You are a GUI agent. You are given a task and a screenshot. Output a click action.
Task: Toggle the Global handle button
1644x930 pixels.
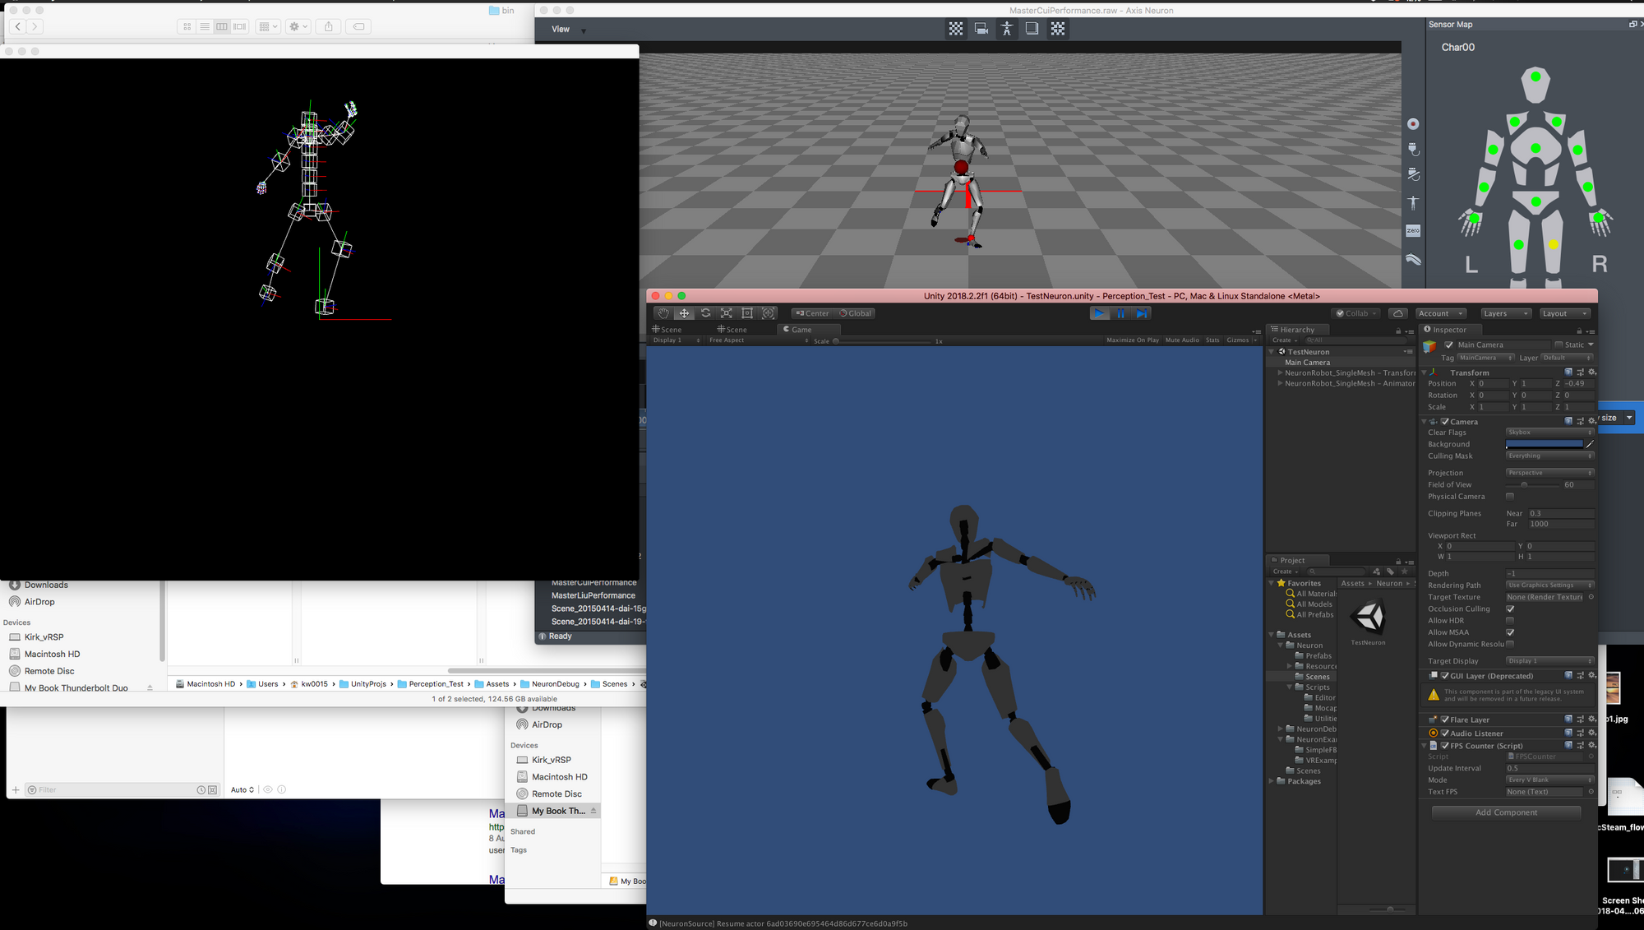coord(855,313)
